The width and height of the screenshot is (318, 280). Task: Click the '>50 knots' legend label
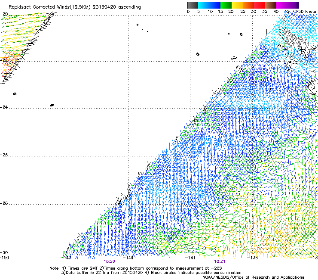(306, 12)
